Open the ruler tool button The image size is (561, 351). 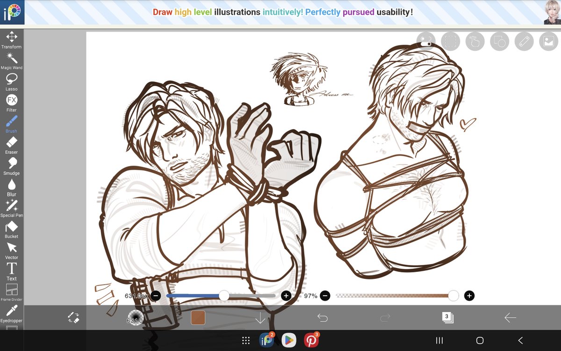pyautogui.click(x=524, y=41)
